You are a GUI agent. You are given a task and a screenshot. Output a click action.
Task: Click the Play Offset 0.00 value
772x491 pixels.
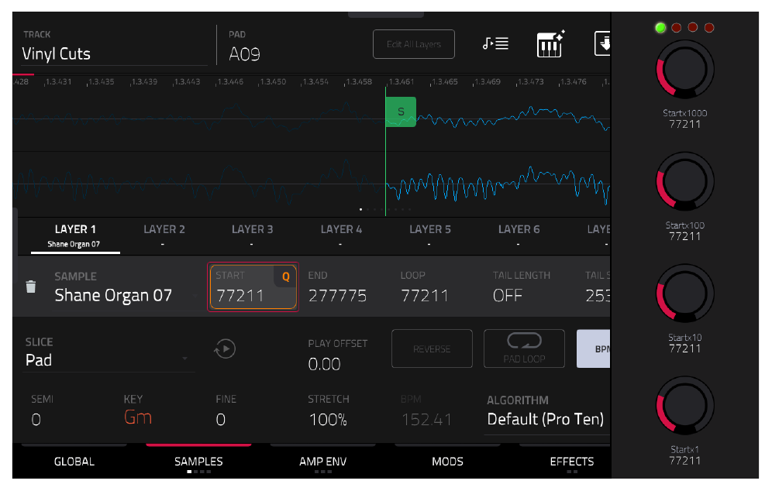(x=325, y=364)
